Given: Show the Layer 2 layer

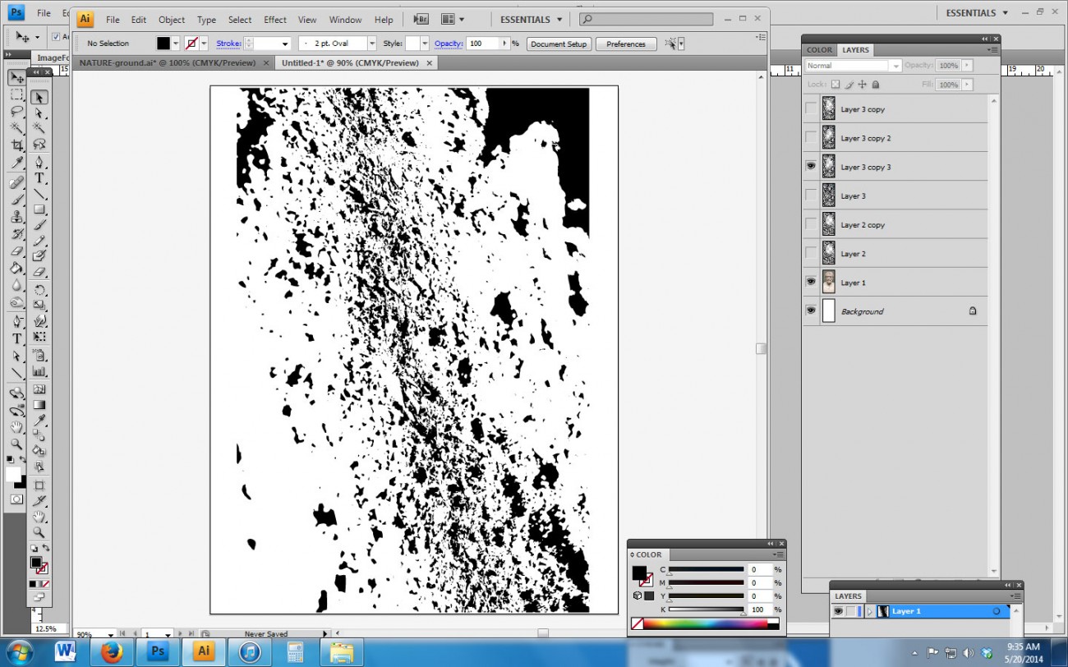Looking at the screenshot, I should pos(811,253).
